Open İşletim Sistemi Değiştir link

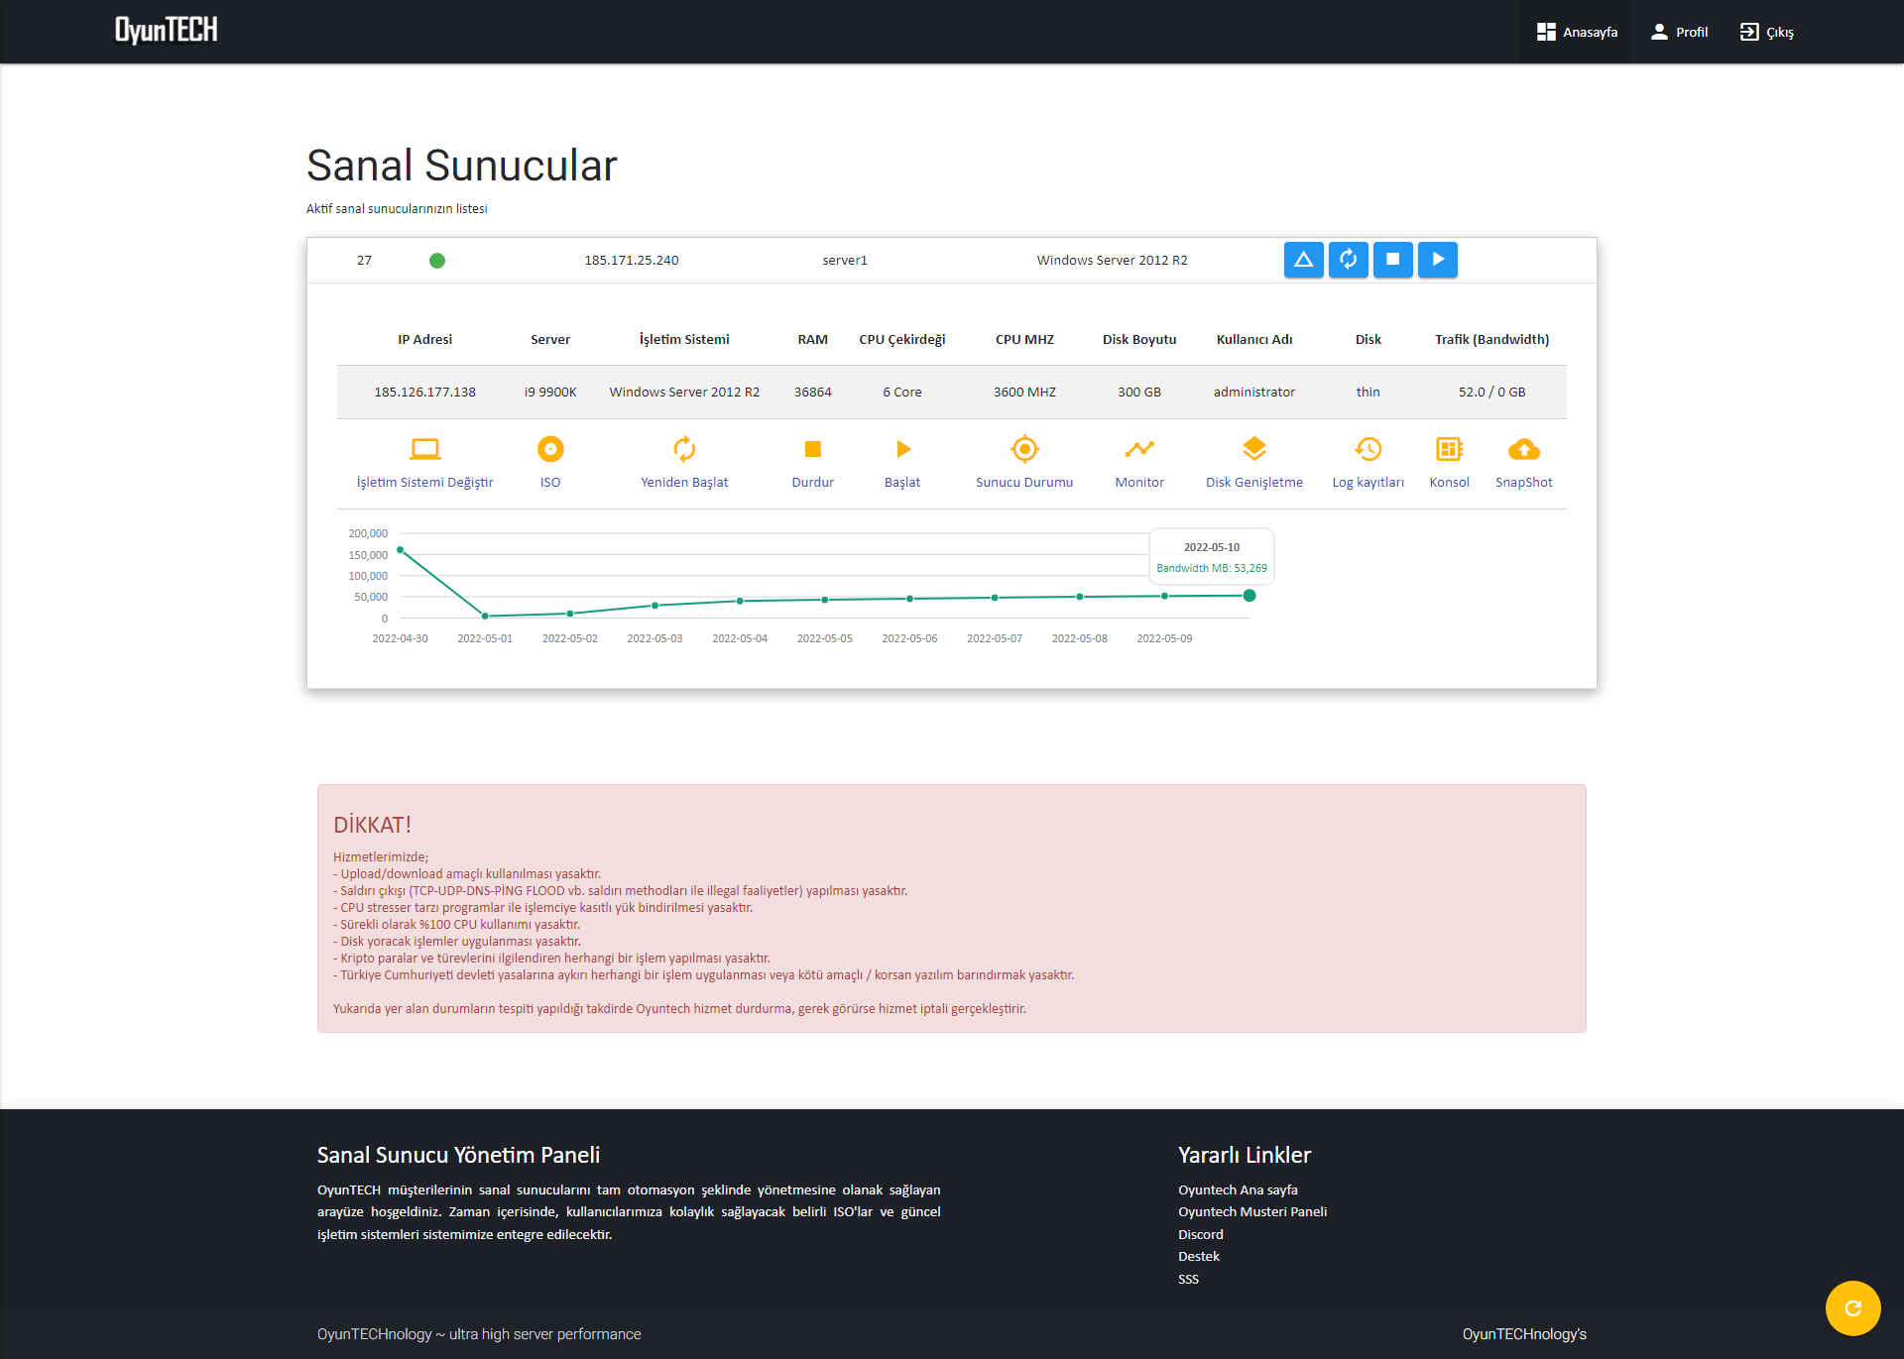click(424, 483)
